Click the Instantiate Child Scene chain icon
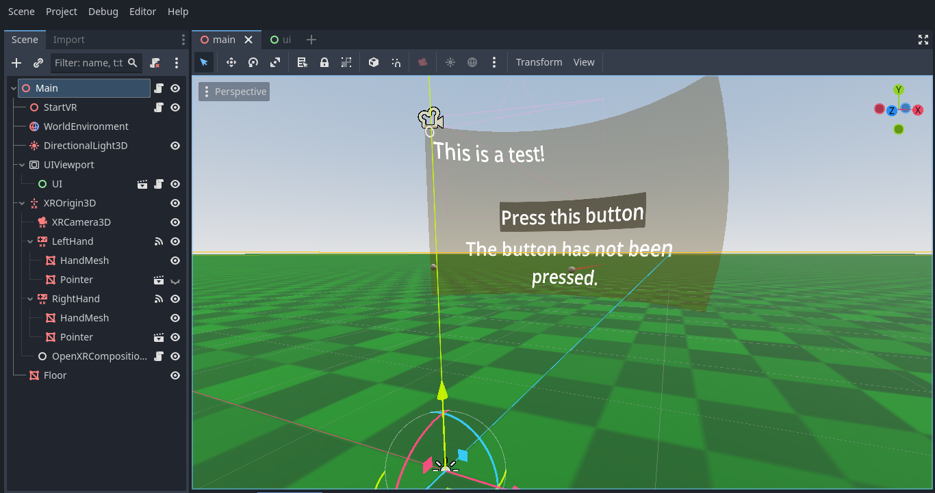Screen dimensions: 935x493 pos(38,63)
